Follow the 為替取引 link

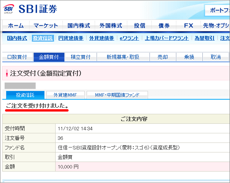click(205, 38)
